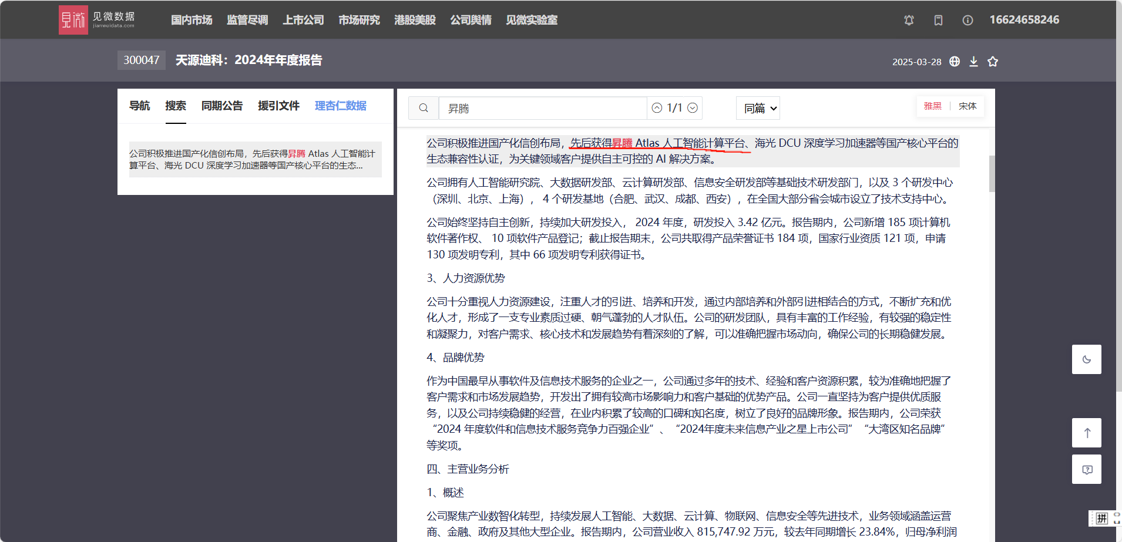Switch to the 搜索 tab
Screen dimensions: 1122x542
pyautogui.click(x=176, y=106)
